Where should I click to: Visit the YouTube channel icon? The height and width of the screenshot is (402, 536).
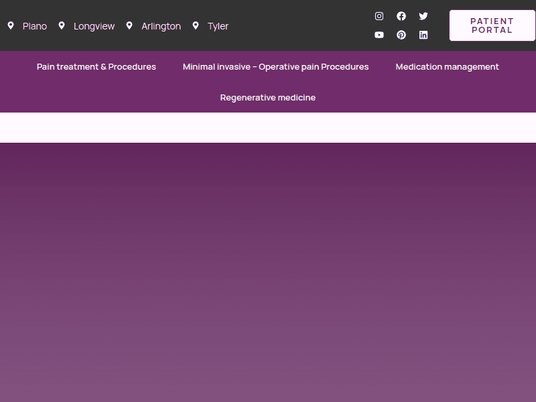[379, 35]
